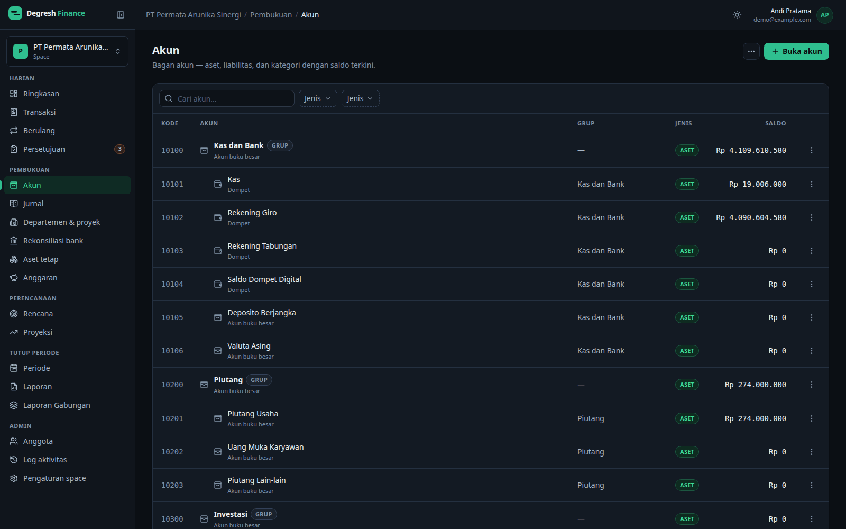This screenshot has height=529, width=846.
Task: Expand the PT Permata Arunika space switcher
Action: 67,51
